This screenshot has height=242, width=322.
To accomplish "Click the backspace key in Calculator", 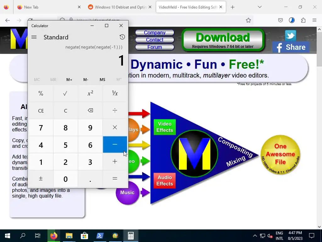I will 90,111.
